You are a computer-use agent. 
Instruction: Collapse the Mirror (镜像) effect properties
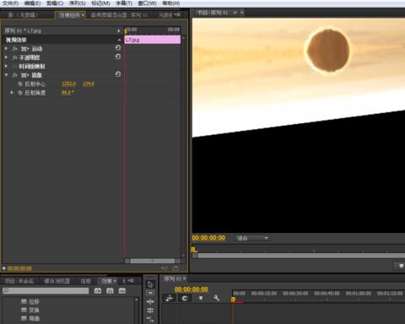pyautogui.click(x=6, y=75)
